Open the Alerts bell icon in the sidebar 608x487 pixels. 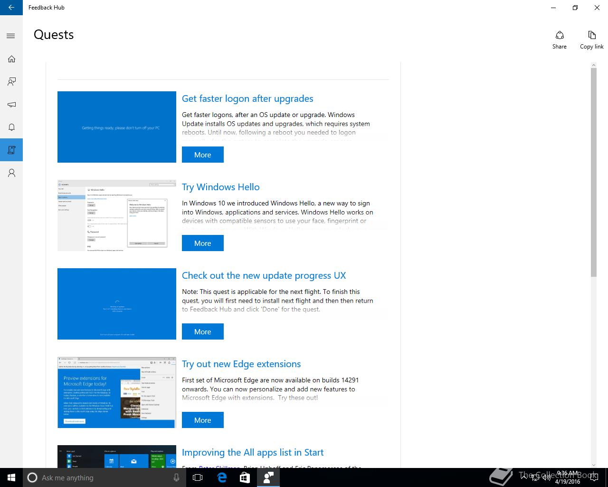[11, 127]
